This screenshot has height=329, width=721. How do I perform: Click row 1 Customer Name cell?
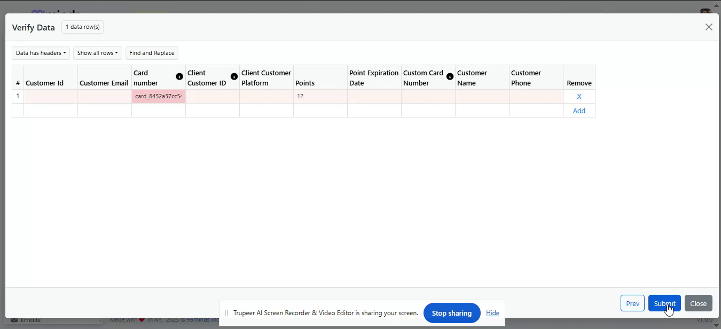[x=482, y=97]
